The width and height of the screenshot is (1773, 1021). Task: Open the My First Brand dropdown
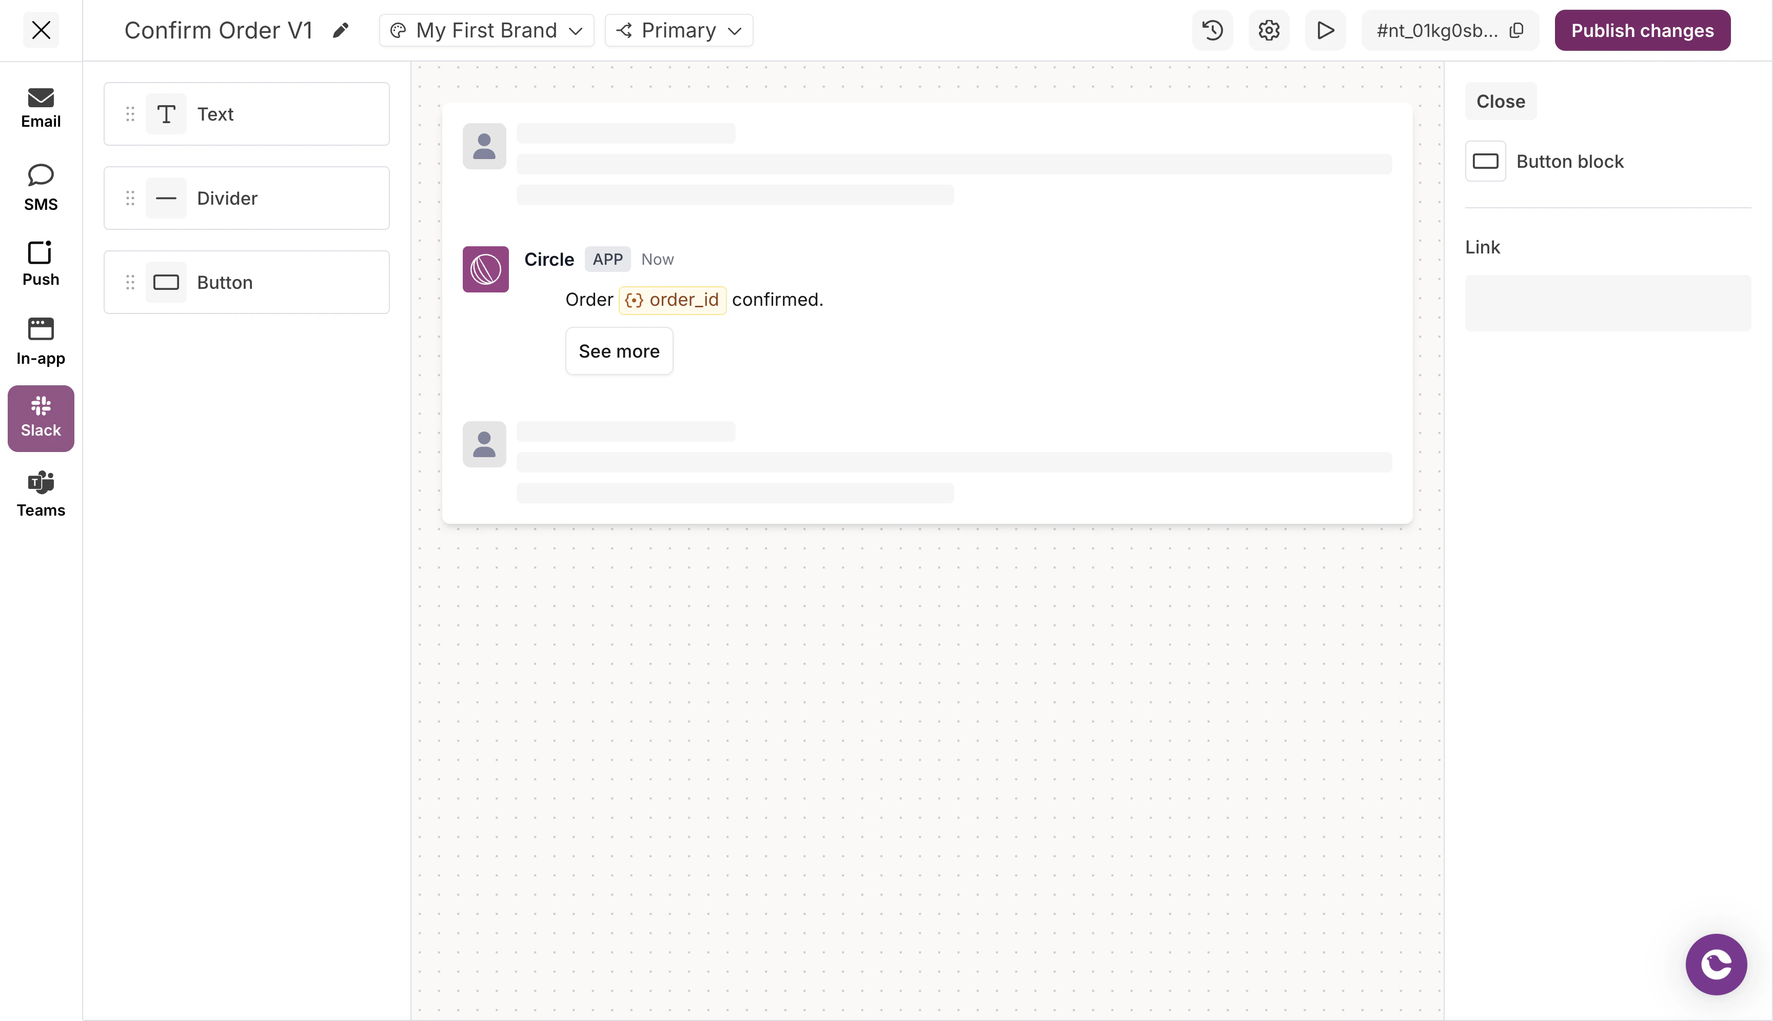[486, 30]
